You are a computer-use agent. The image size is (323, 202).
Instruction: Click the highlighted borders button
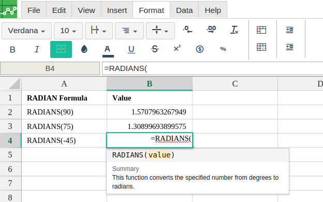[61, 50]
